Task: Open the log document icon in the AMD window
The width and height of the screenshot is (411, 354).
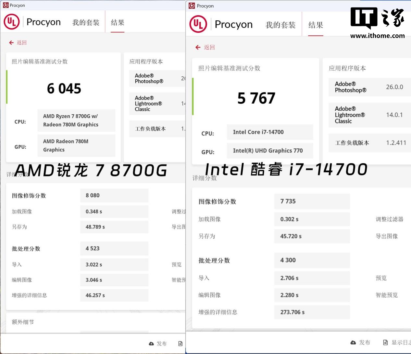Action: 180,344
